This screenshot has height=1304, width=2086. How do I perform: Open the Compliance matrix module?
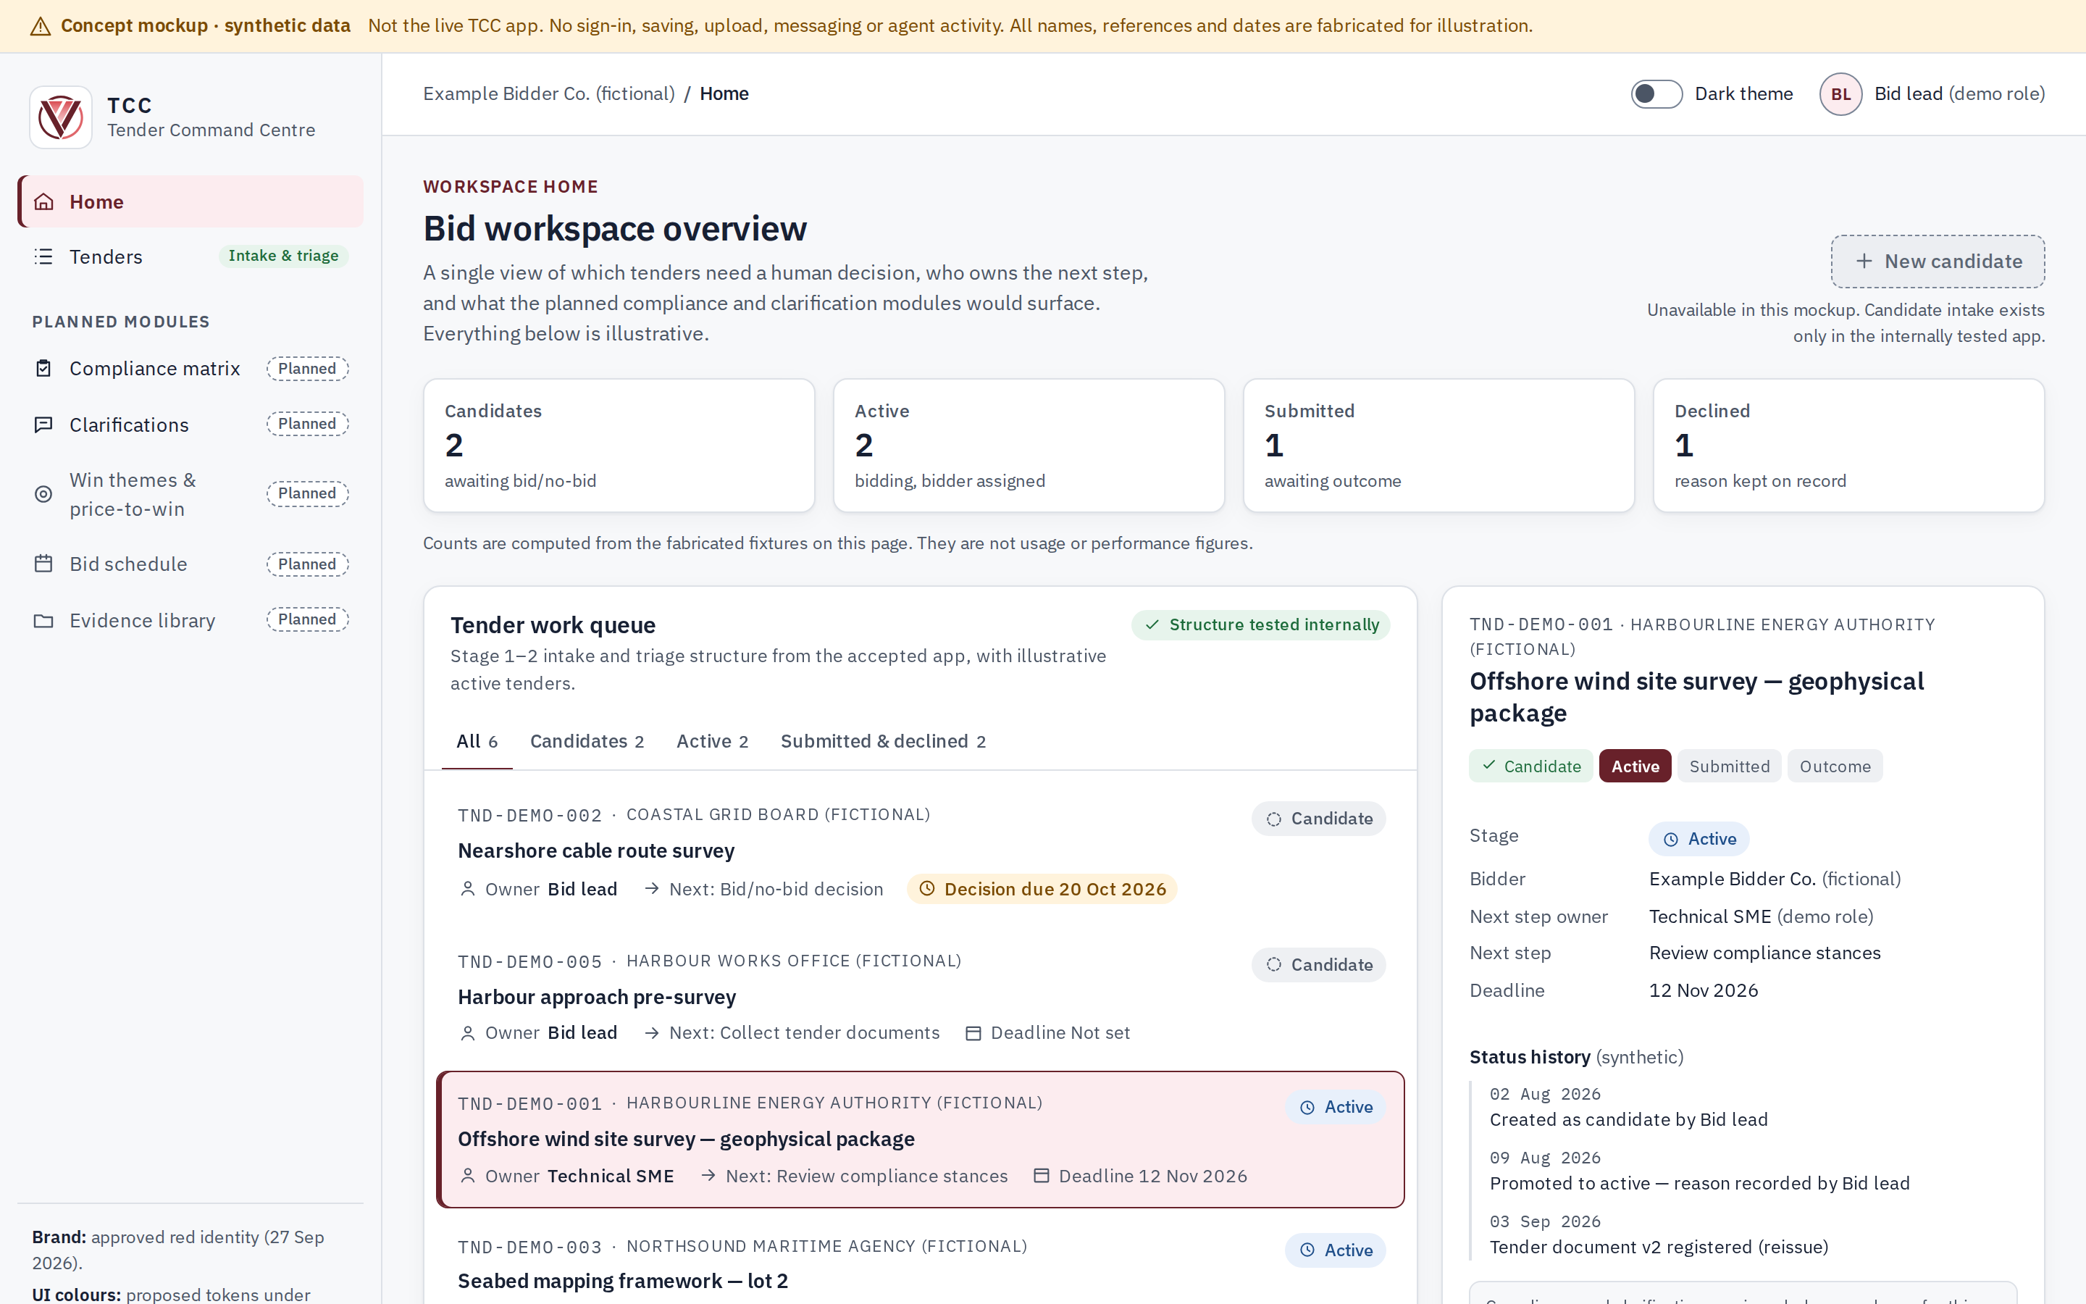(190, 368)
